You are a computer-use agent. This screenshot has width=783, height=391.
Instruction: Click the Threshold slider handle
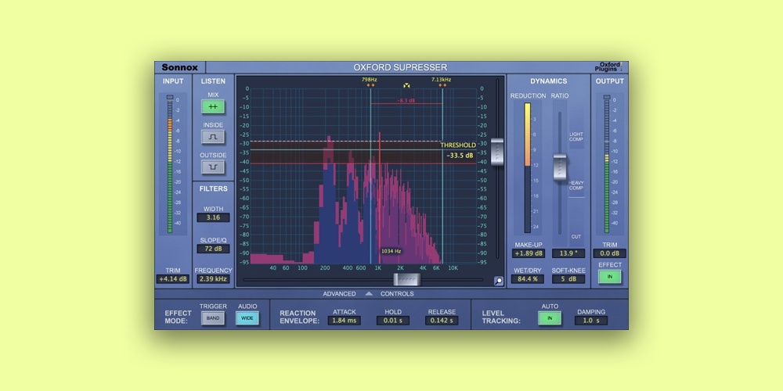[497, 151]
